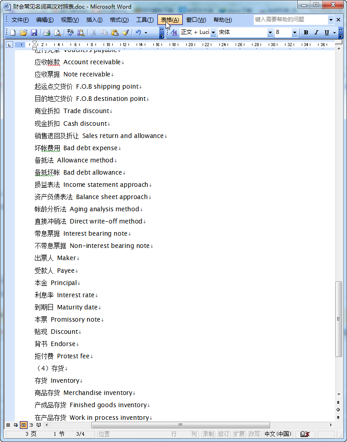Click the Previous Page double-arrow button
The height and width of the screenshot is (442, 347).
[x=338, y=402]
